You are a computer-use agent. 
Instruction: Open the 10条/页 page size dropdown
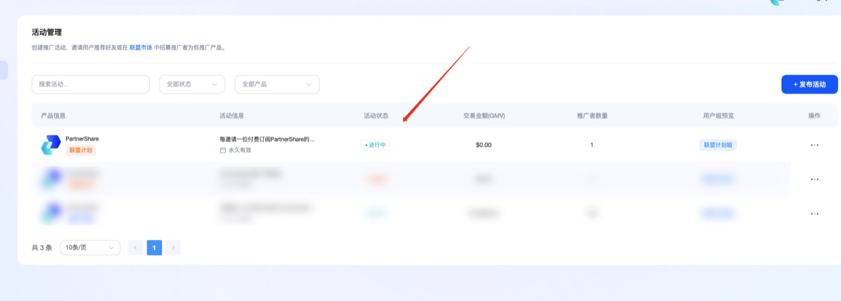90,248
